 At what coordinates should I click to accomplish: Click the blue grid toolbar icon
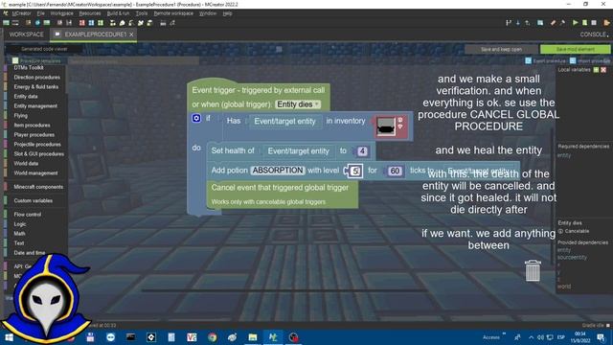tap(91, 23)
